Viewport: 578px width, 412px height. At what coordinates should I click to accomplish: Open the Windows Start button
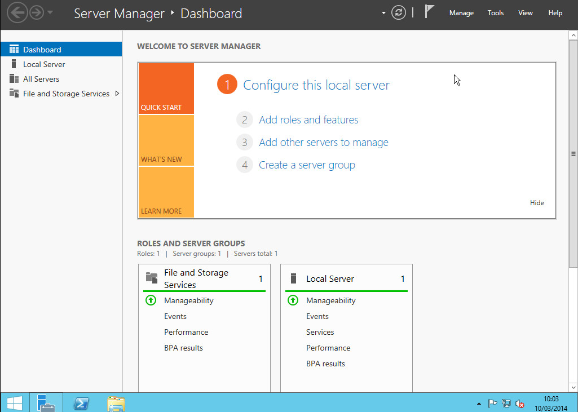click(x=14, y=403)
